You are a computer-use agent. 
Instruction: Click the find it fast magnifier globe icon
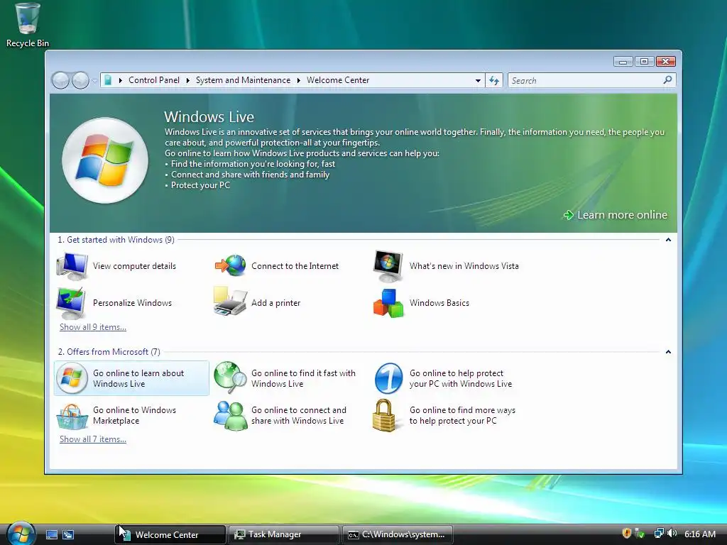pyautogui.click(x=231, y=378)
